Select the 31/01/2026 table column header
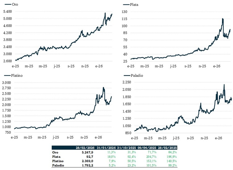Image resolution: width=233 pixels, height=170 pixels. 106,147
